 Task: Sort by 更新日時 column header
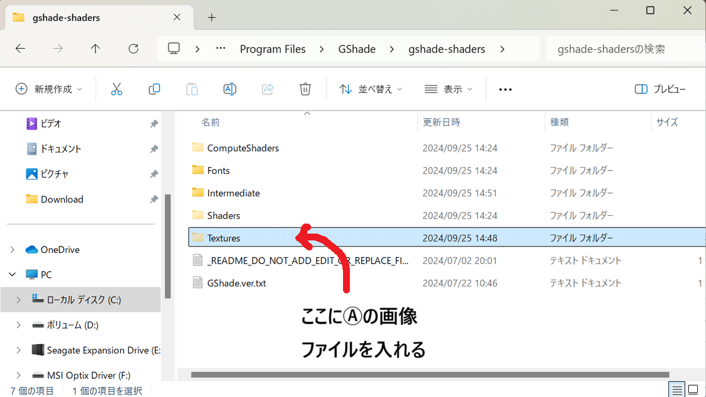click(441, 122)
